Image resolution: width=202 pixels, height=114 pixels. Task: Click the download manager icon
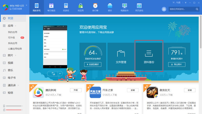164,9
